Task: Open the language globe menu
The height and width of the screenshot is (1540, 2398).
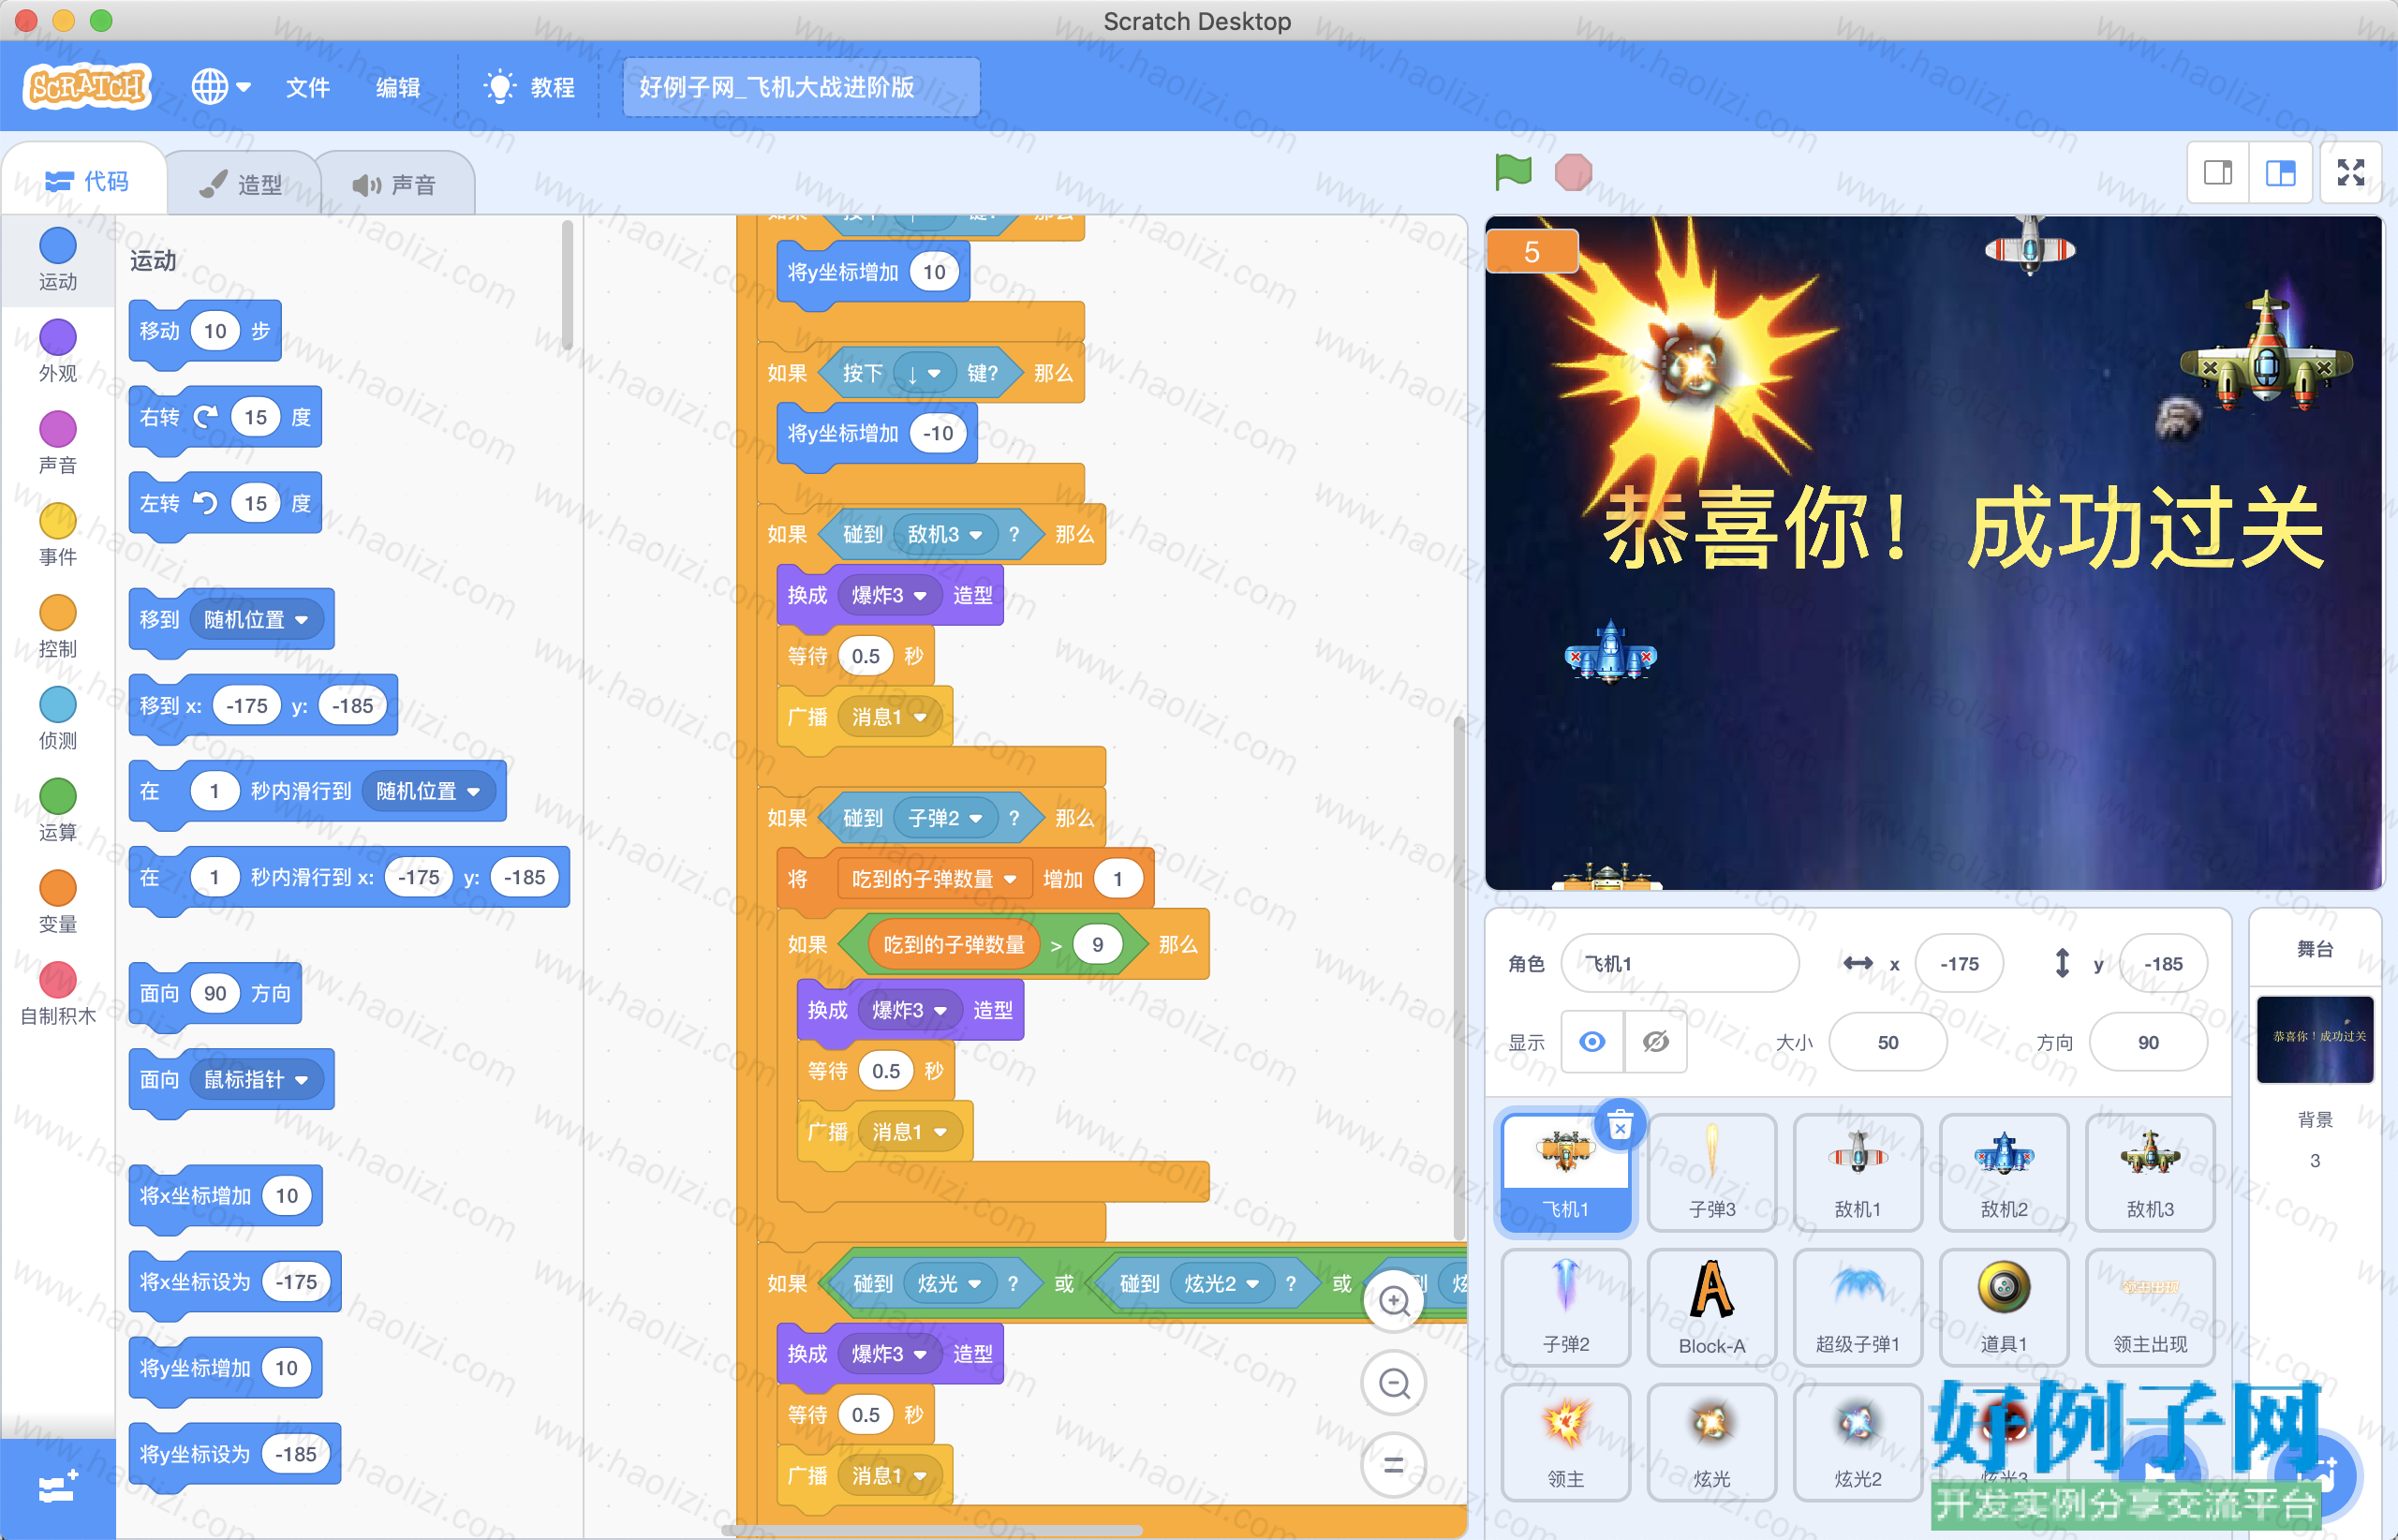Action: pos(221,87)
